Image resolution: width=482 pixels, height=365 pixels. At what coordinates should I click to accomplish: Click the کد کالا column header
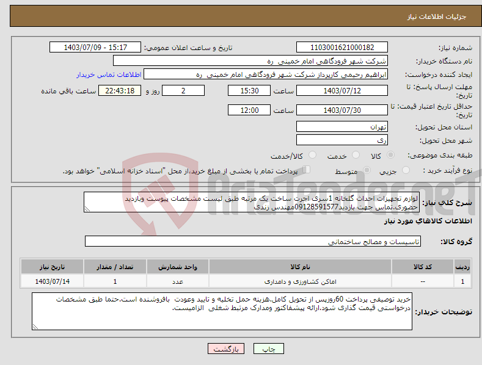423,267
